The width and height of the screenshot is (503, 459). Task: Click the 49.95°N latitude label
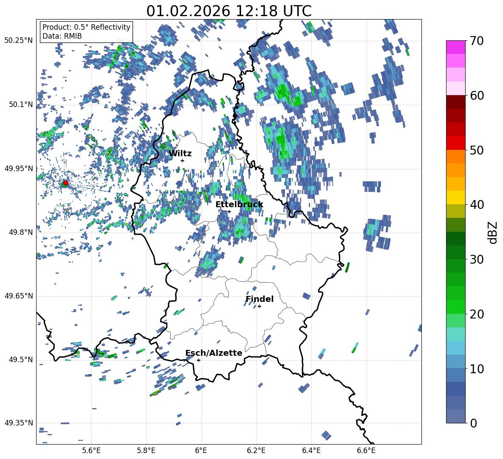[19, 169]
